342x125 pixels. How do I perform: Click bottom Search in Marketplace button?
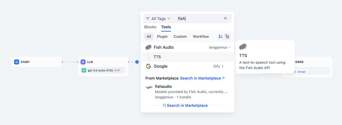click(x=185, y=106)
